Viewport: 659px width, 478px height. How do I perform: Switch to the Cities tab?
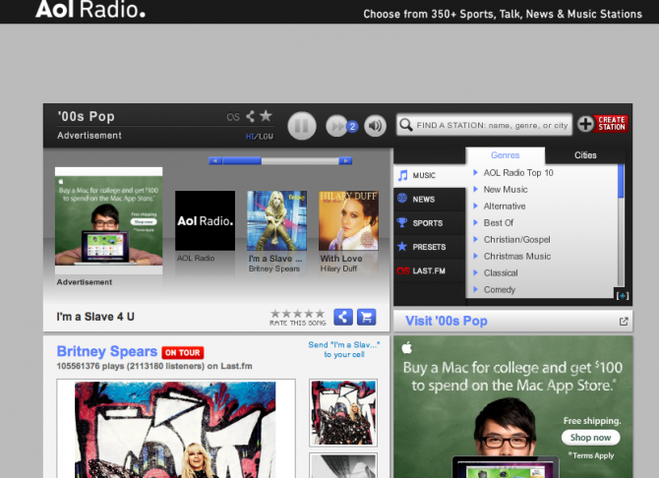(x=585, y=155)
